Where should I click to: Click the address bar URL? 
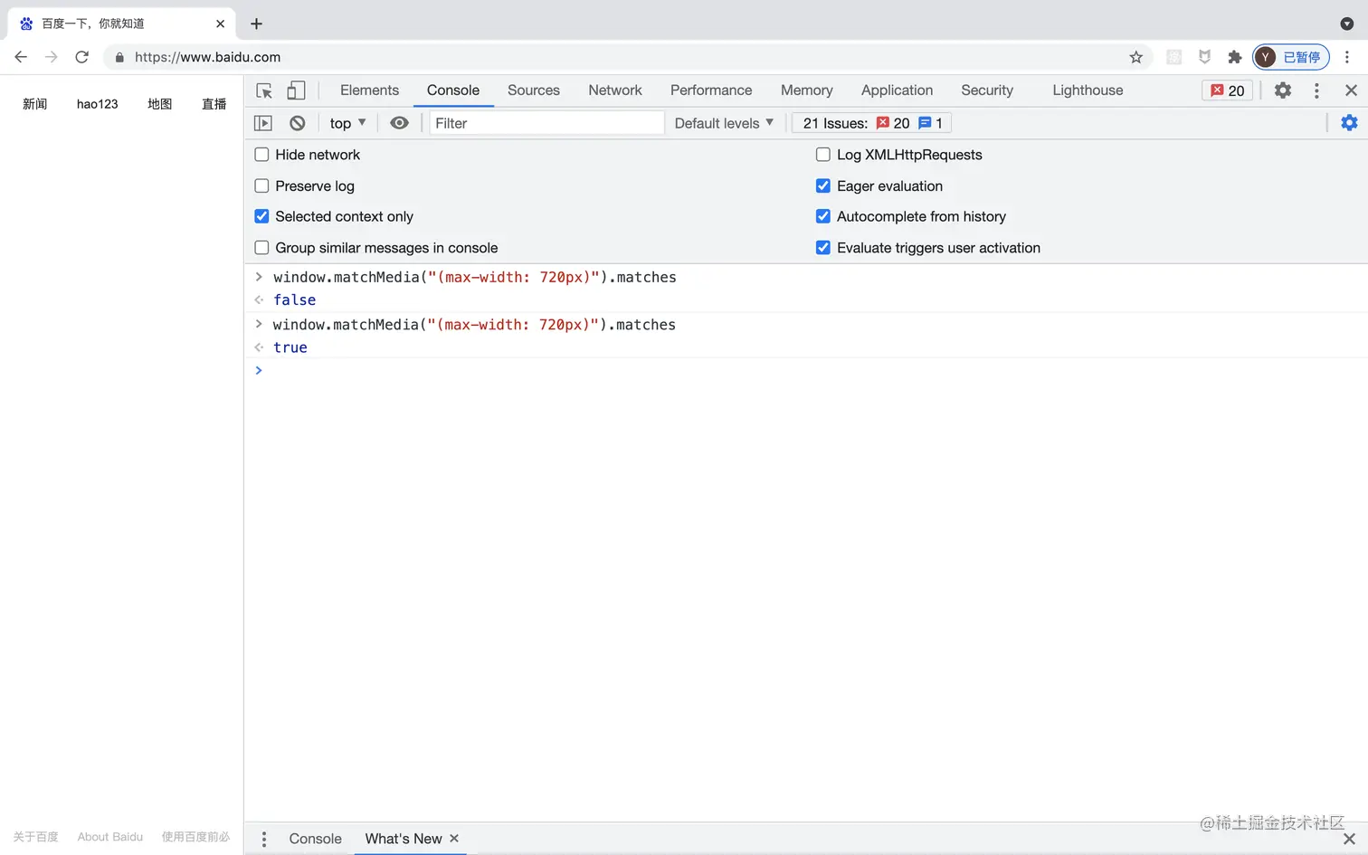pyautogui.click(x=207, y=57)
